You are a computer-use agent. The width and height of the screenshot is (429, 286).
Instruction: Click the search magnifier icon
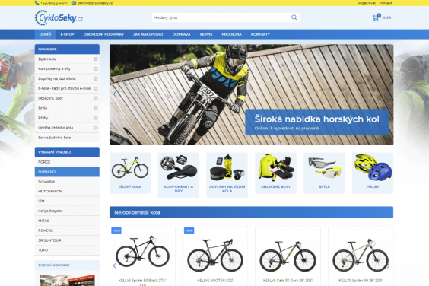pos(294,17)
